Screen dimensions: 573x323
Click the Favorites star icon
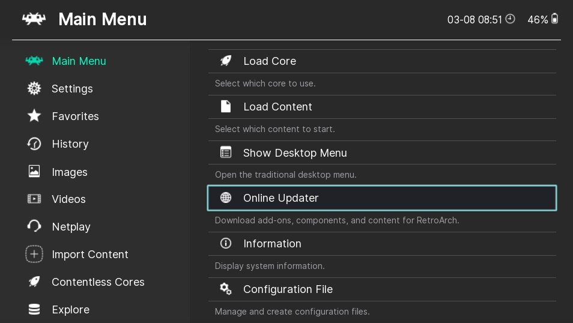click(x=34, y=116)
